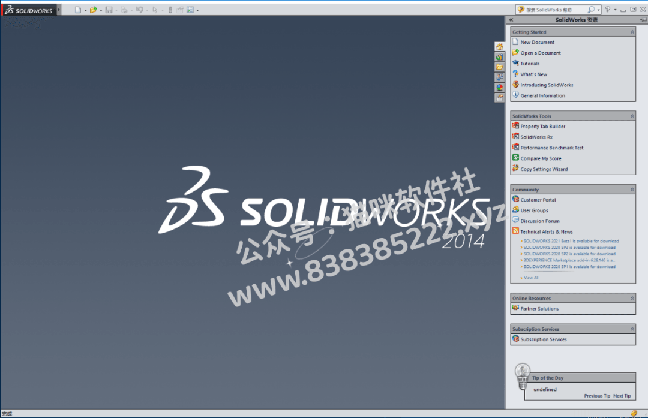This screenshot has height=418, width=648.
Task: Open the Design Library task pane tab
Action: [500, 57]
